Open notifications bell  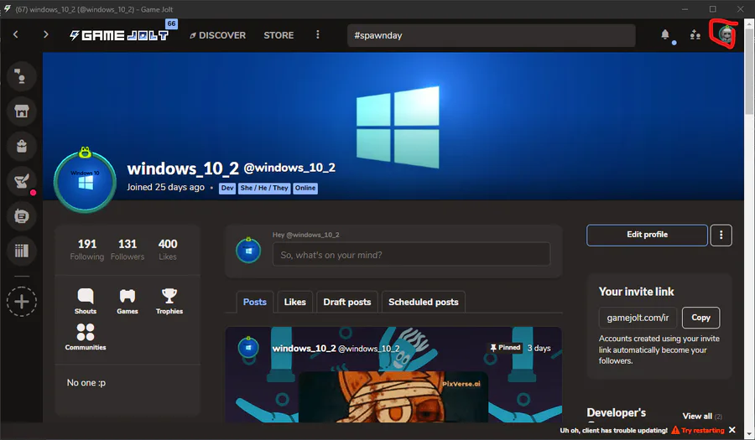665,34
